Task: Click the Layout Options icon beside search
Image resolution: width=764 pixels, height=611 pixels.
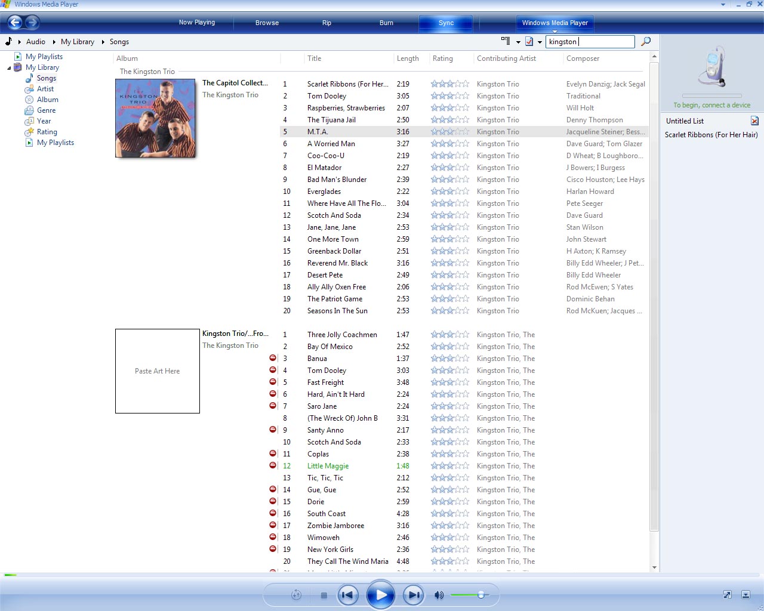Action: tap(506, 41)
